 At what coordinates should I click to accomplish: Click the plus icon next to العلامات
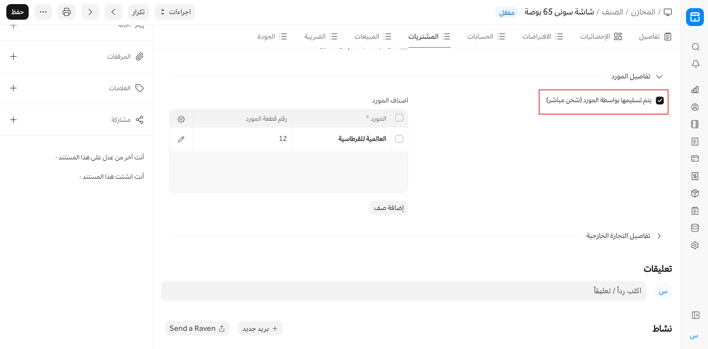click(13, 88)
